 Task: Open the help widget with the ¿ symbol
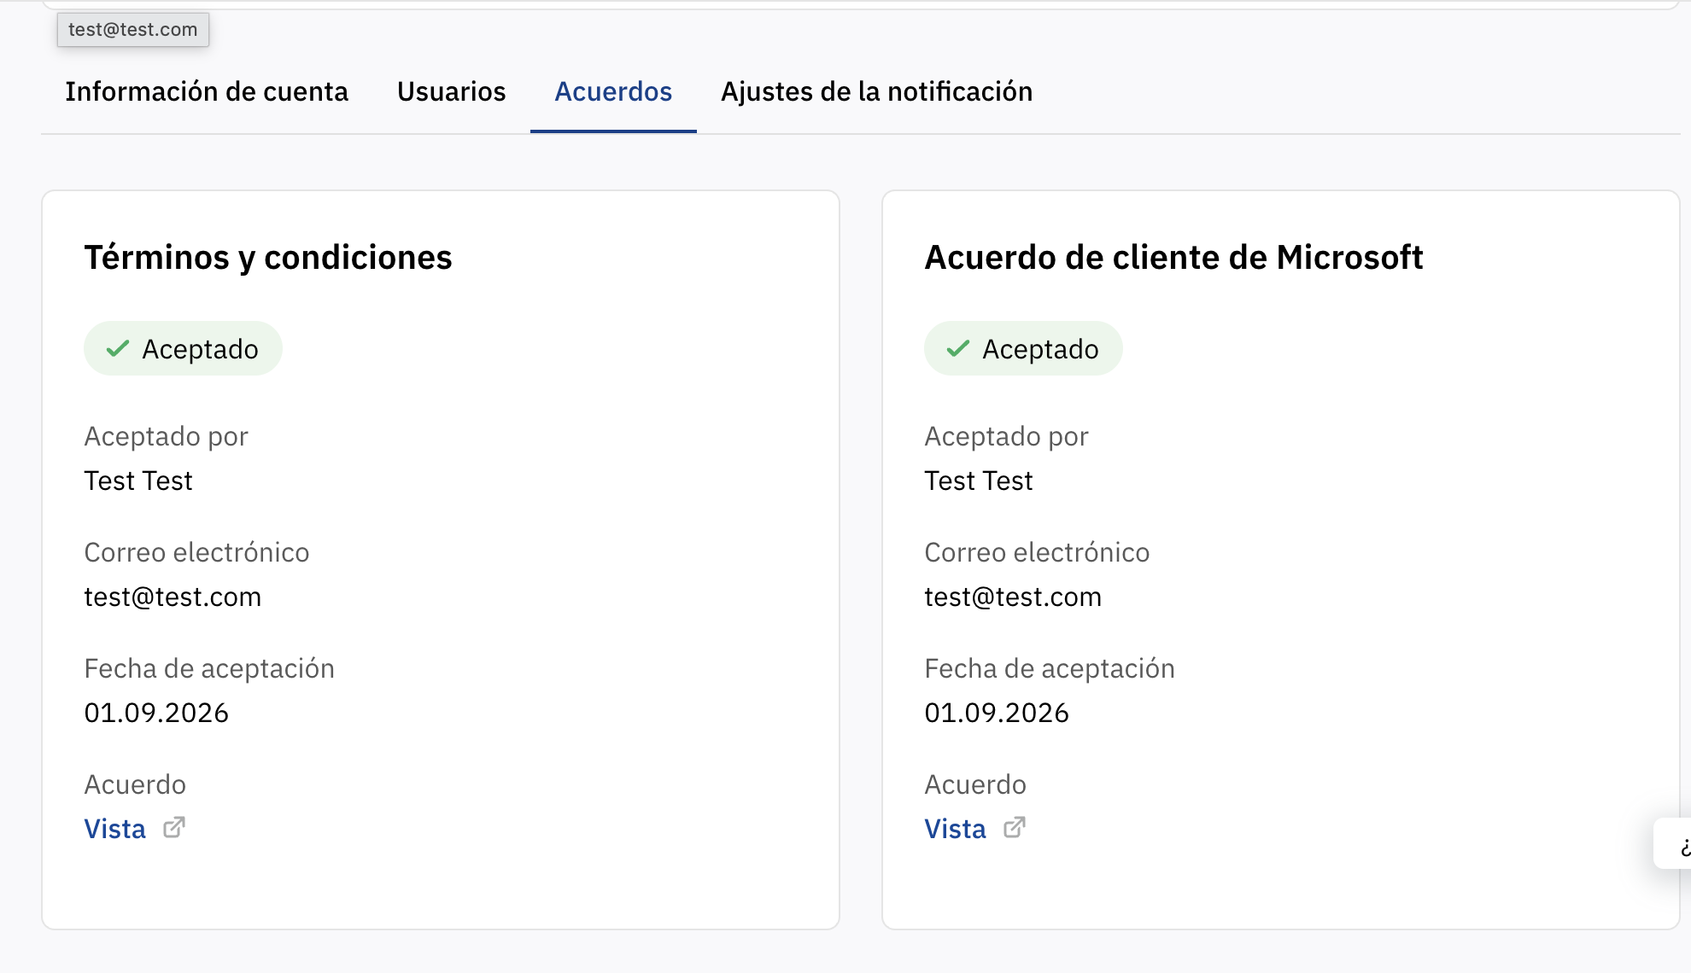coord(1674,844)
